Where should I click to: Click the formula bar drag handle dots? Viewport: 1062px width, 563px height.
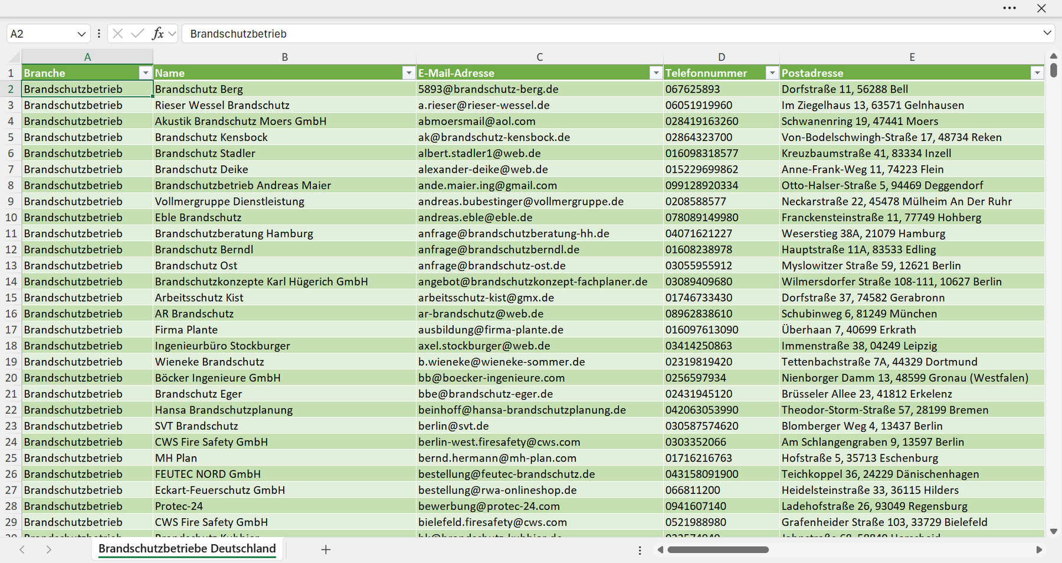point(99,34)
